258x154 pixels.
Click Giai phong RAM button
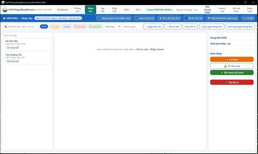pos(207,10)
